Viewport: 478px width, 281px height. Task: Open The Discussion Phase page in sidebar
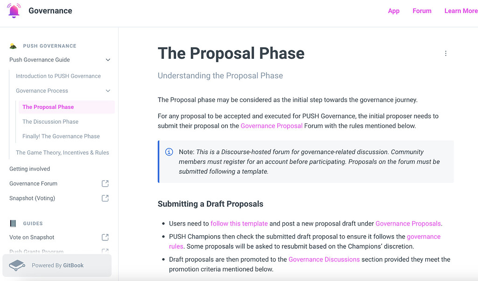(x=50, y=121)
